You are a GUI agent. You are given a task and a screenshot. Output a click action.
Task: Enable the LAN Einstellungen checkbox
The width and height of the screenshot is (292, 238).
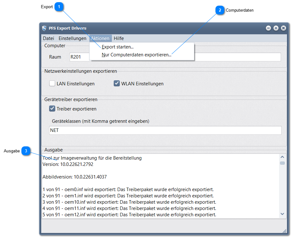coord(52,84)
